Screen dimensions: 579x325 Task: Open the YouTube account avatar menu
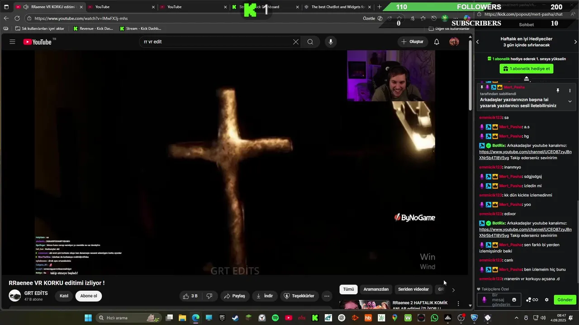tap(454, 42)
